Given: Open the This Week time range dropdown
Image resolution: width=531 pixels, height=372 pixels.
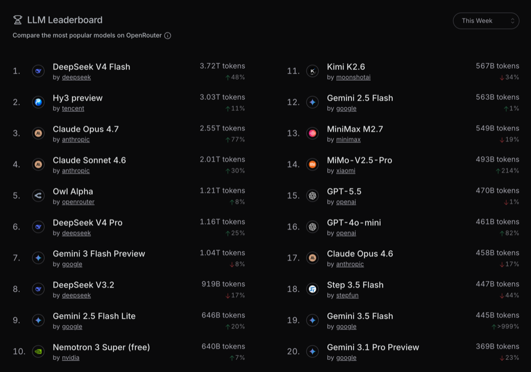Looking at the screenshot, I should (x=486, y=21).
